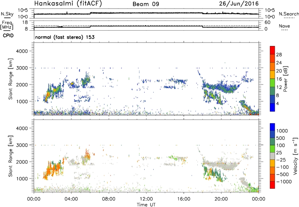Select the 04:00 time tick label
The width and height of the screenshot is (299, 207).
tap(71, 199)
